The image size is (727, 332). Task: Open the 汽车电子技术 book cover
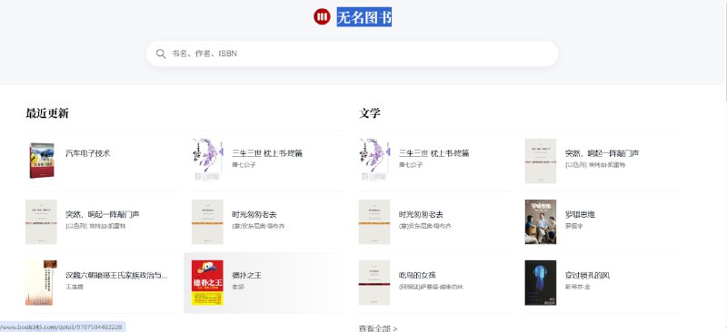(42, 161)
